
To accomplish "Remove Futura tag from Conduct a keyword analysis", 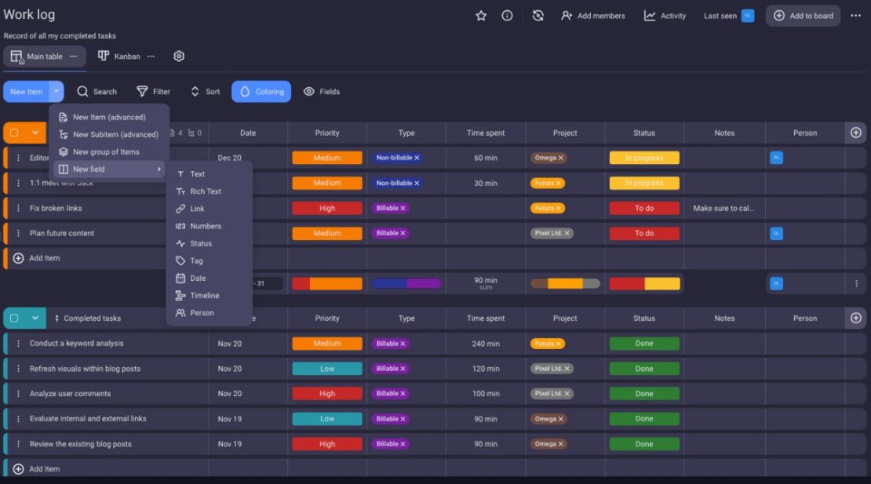I will 558,344.
